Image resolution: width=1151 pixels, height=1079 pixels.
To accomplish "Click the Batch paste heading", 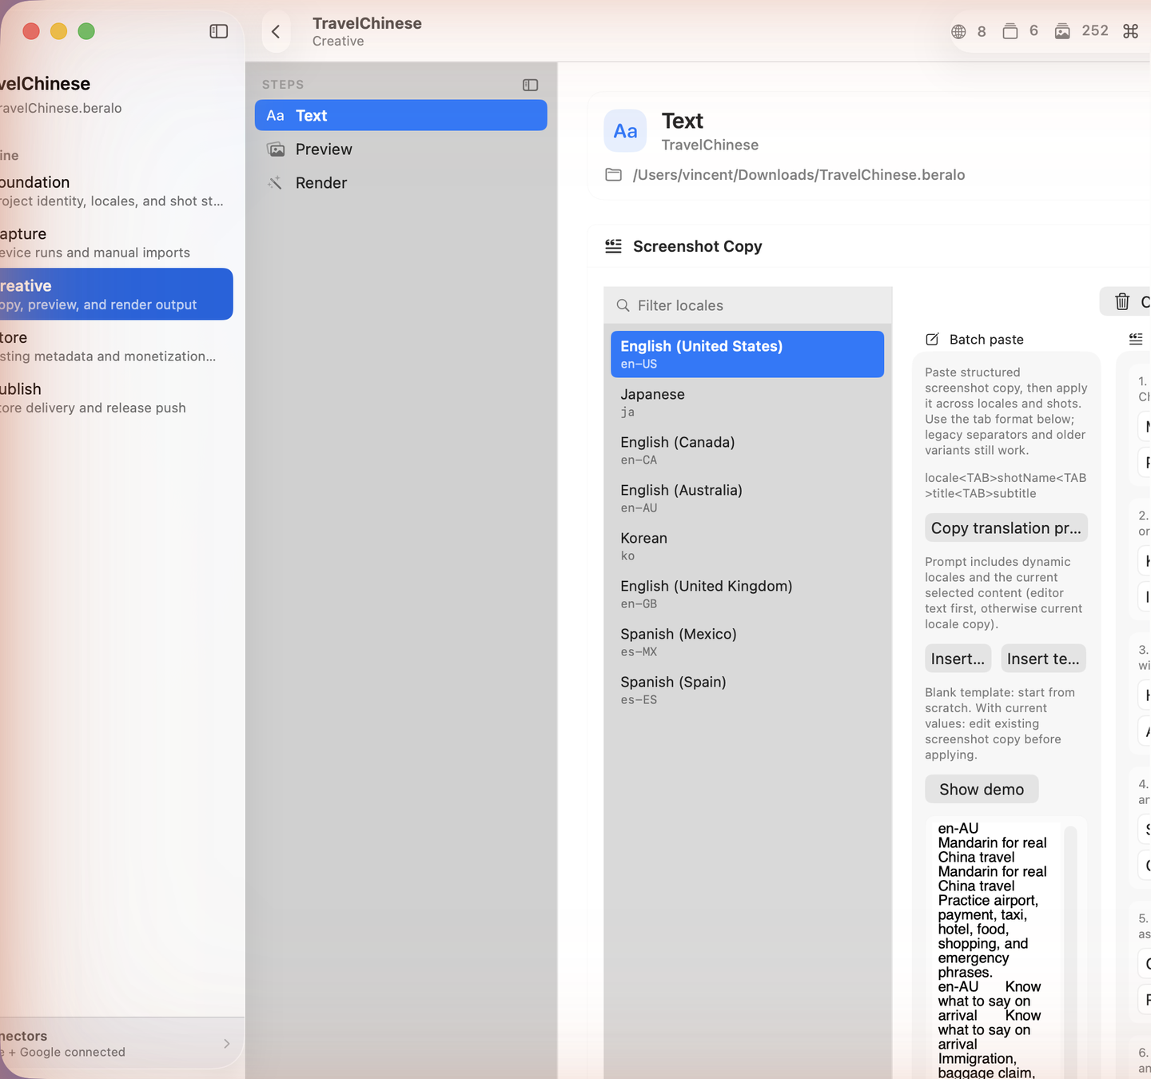I will coord(986,340).
